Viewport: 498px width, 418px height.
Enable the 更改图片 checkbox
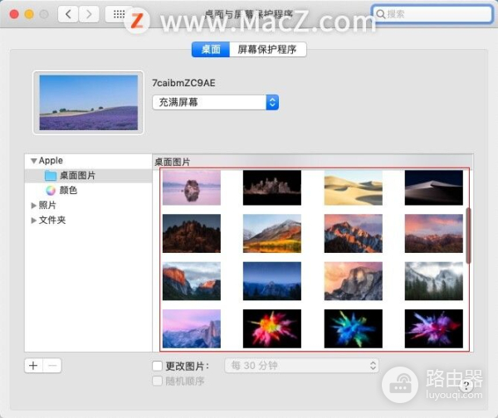157,366
